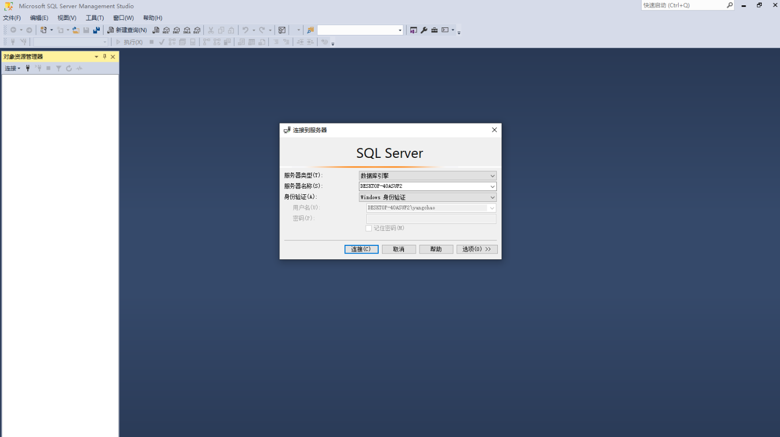The image size is (780, 437).
Task: Open the Toolbox icon in the toolbar
Action: click(x=435, y=30)
